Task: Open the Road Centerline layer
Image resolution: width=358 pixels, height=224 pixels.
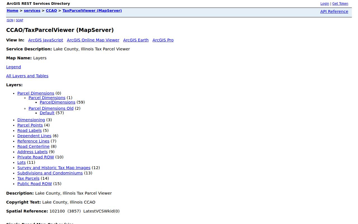Action: 33,146
